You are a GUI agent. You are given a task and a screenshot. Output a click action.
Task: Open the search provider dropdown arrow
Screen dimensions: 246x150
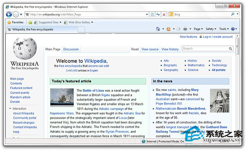[x=237, y=14]
